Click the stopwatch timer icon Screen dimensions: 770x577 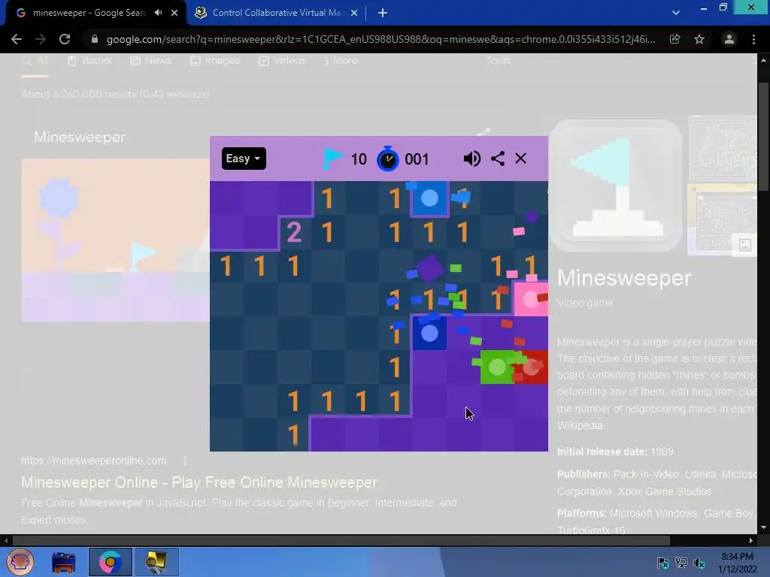pyautogui.click(x=387, y=159)
